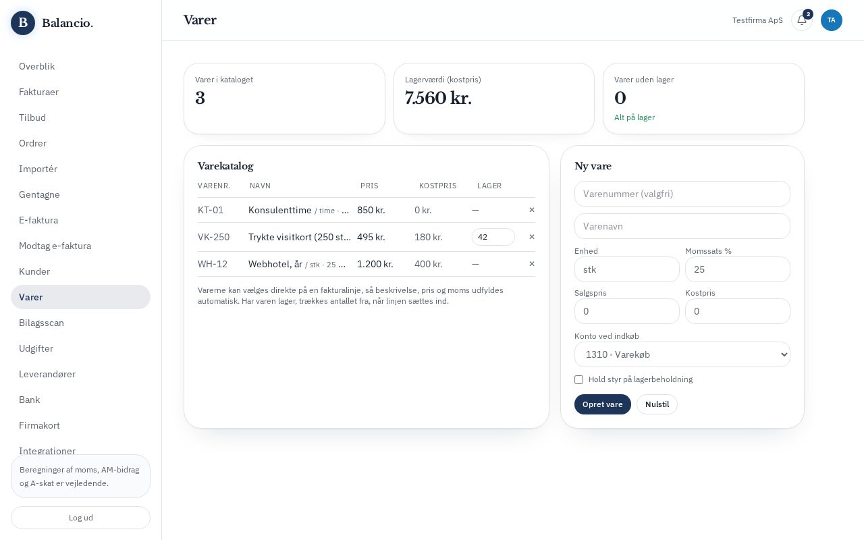Click the Trykte visitkort item name
Viewport: 864px width, 540px height.
pyautogui.click(x=300, y=237)
